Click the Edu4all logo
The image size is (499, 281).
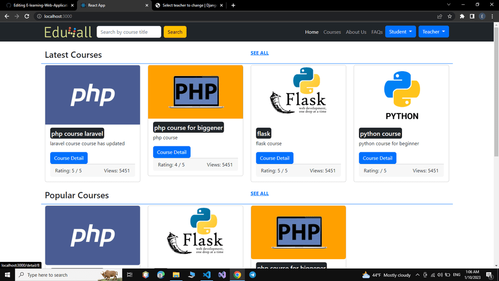coord(68,32)
